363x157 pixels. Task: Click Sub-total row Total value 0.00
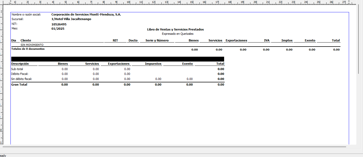(221, 69)
